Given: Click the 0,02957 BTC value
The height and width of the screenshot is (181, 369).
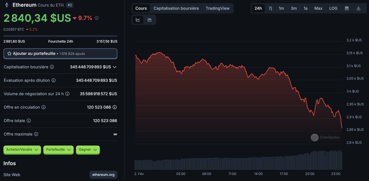Looking at the screenshot, I should (x=14, y=30).
